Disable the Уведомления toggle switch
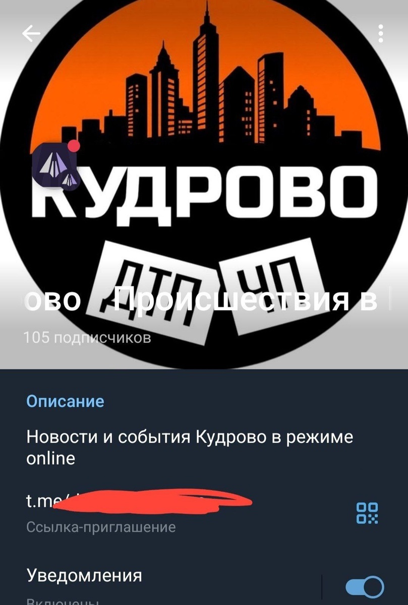408x605 pixels. [x=364, y=587]
